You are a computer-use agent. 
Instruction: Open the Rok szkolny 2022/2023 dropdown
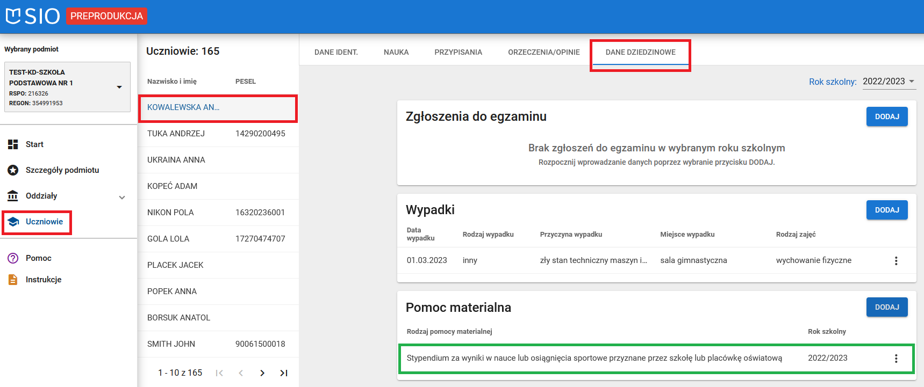click(x=889, y=82)
